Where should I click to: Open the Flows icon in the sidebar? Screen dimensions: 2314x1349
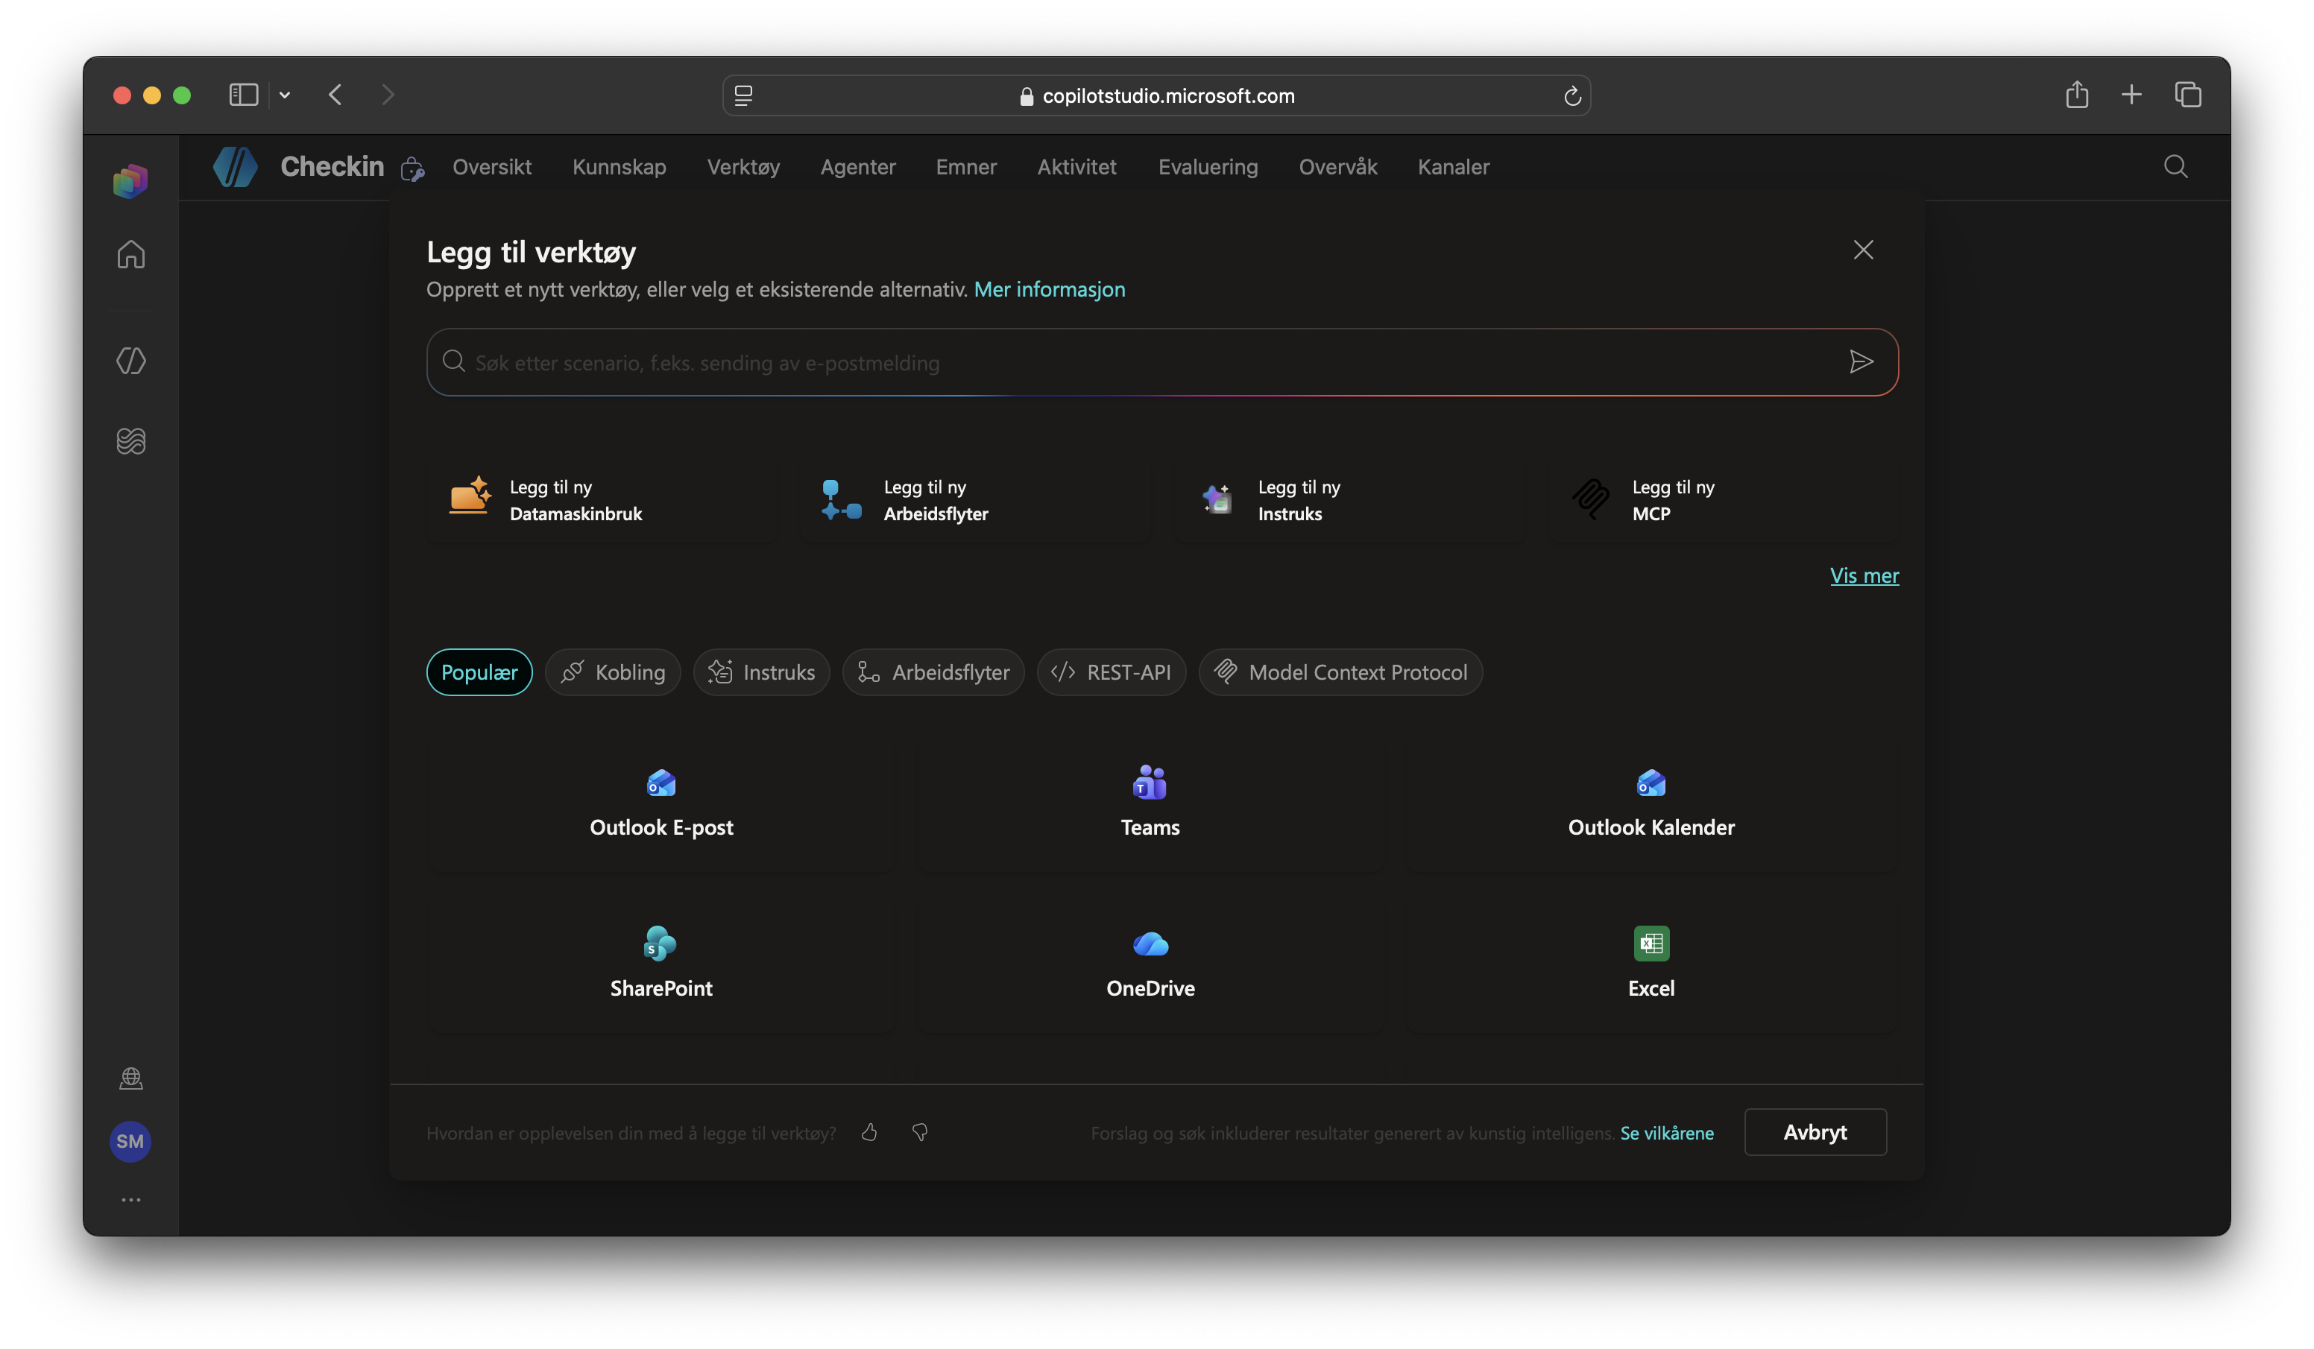coord(130,440)
